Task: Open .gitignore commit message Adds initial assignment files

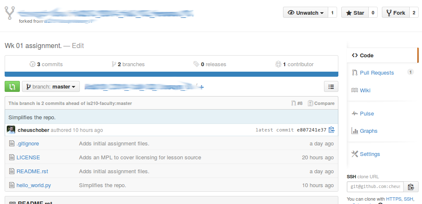Action: click(x=114, y=144)
